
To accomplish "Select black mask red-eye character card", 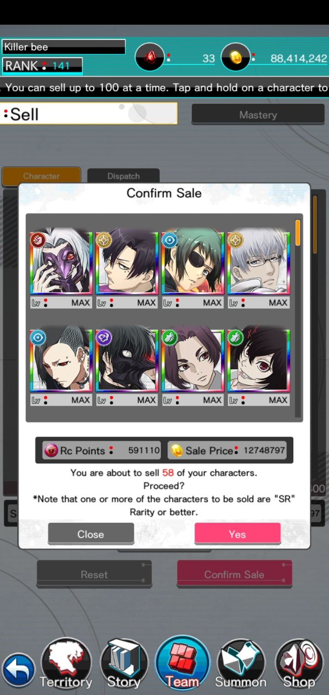I will (x=127, y=360).
